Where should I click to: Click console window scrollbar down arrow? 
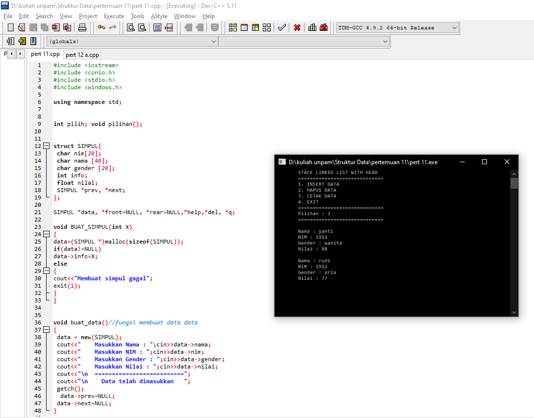pyautogui.click(x=514, y=313)
